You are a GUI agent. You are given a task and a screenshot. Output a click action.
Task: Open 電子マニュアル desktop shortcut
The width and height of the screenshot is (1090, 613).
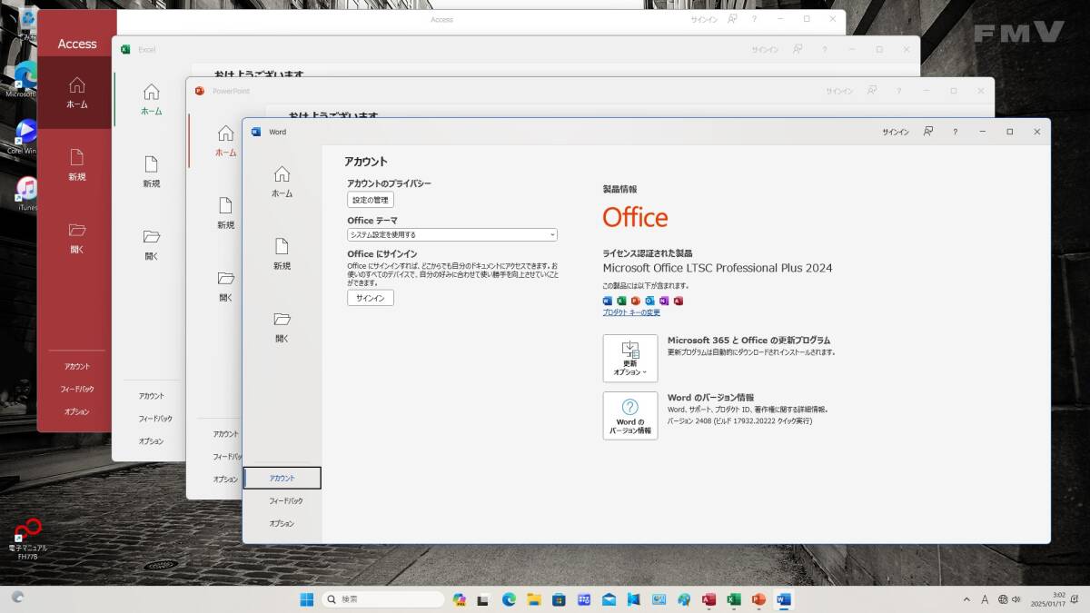pyautogui.click(x=27, y=539)
